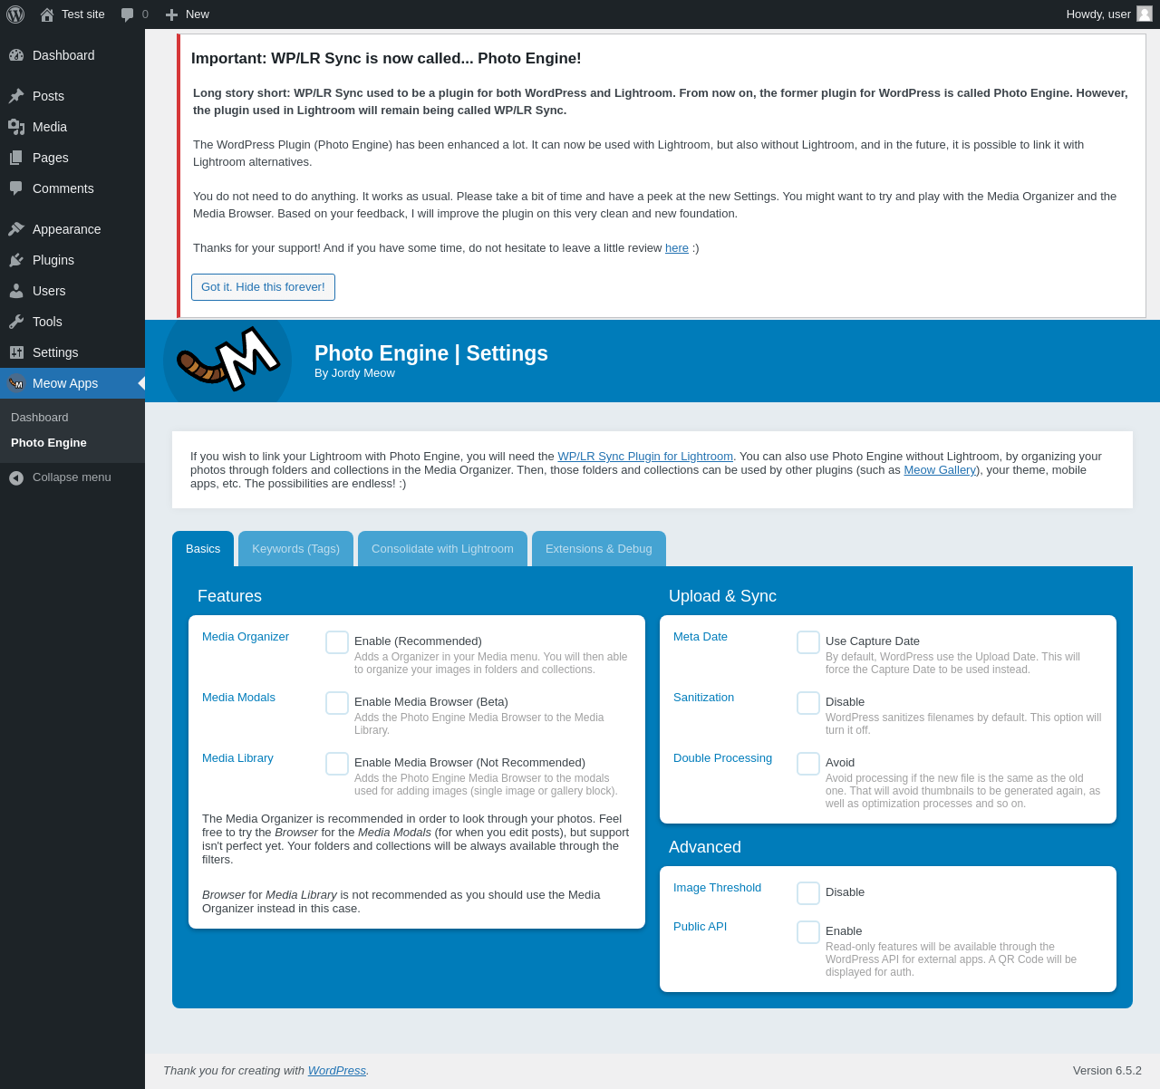The width and height of the screenshot is (1160, 1089).
Task: Click the Appearance brush icon
Action: tap(16, 229)
